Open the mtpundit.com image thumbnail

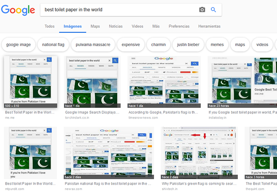click(x=30, y=153)
